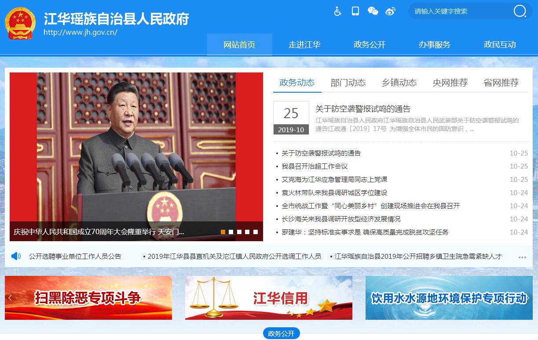The width and height of the screenshot is (538, 340).
Task: Open featured headline 关于防空袭警报试鸣的通告
Action: click(x=363, y=109)
